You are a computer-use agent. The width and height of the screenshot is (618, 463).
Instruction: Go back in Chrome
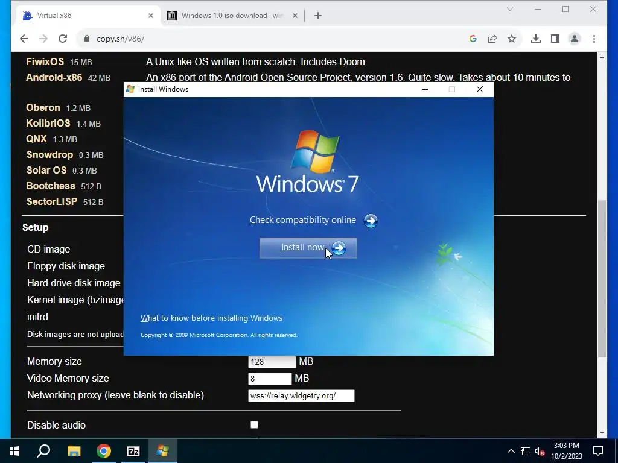tap(24, 39)
